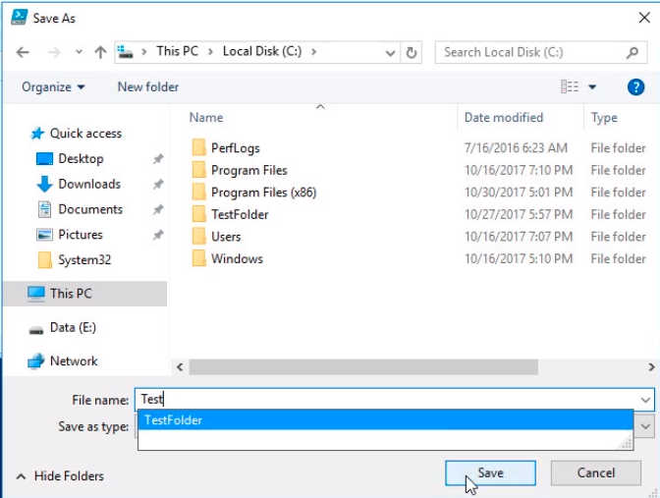Screen dimensions: 660x498
Task: Expand the address bar history dropdown
Action: pos(391,52)
